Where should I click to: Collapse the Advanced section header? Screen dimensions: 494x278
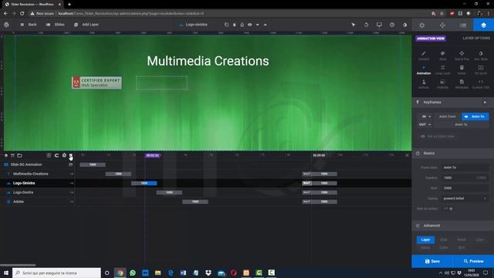453,225
